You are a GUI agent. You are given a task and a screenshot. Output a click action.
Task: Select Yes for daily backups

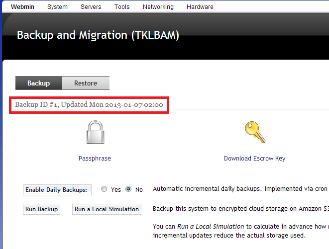point(104,189)
